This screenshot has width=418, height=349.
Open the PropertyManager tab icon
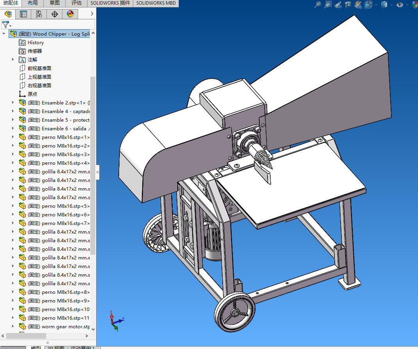tap(23, 14)
